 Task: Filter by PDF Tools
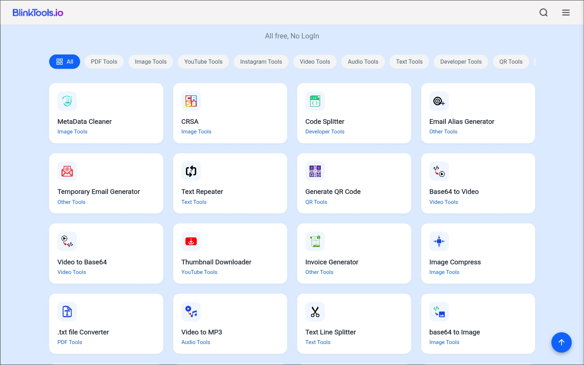[x=104, y=62]
